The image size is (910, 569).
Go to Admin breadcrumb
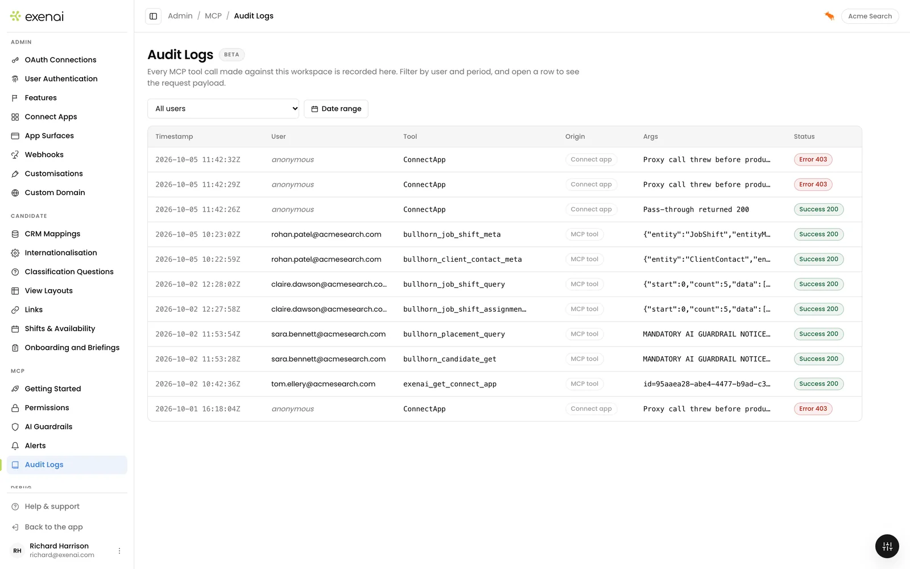(x=180, y=16)
